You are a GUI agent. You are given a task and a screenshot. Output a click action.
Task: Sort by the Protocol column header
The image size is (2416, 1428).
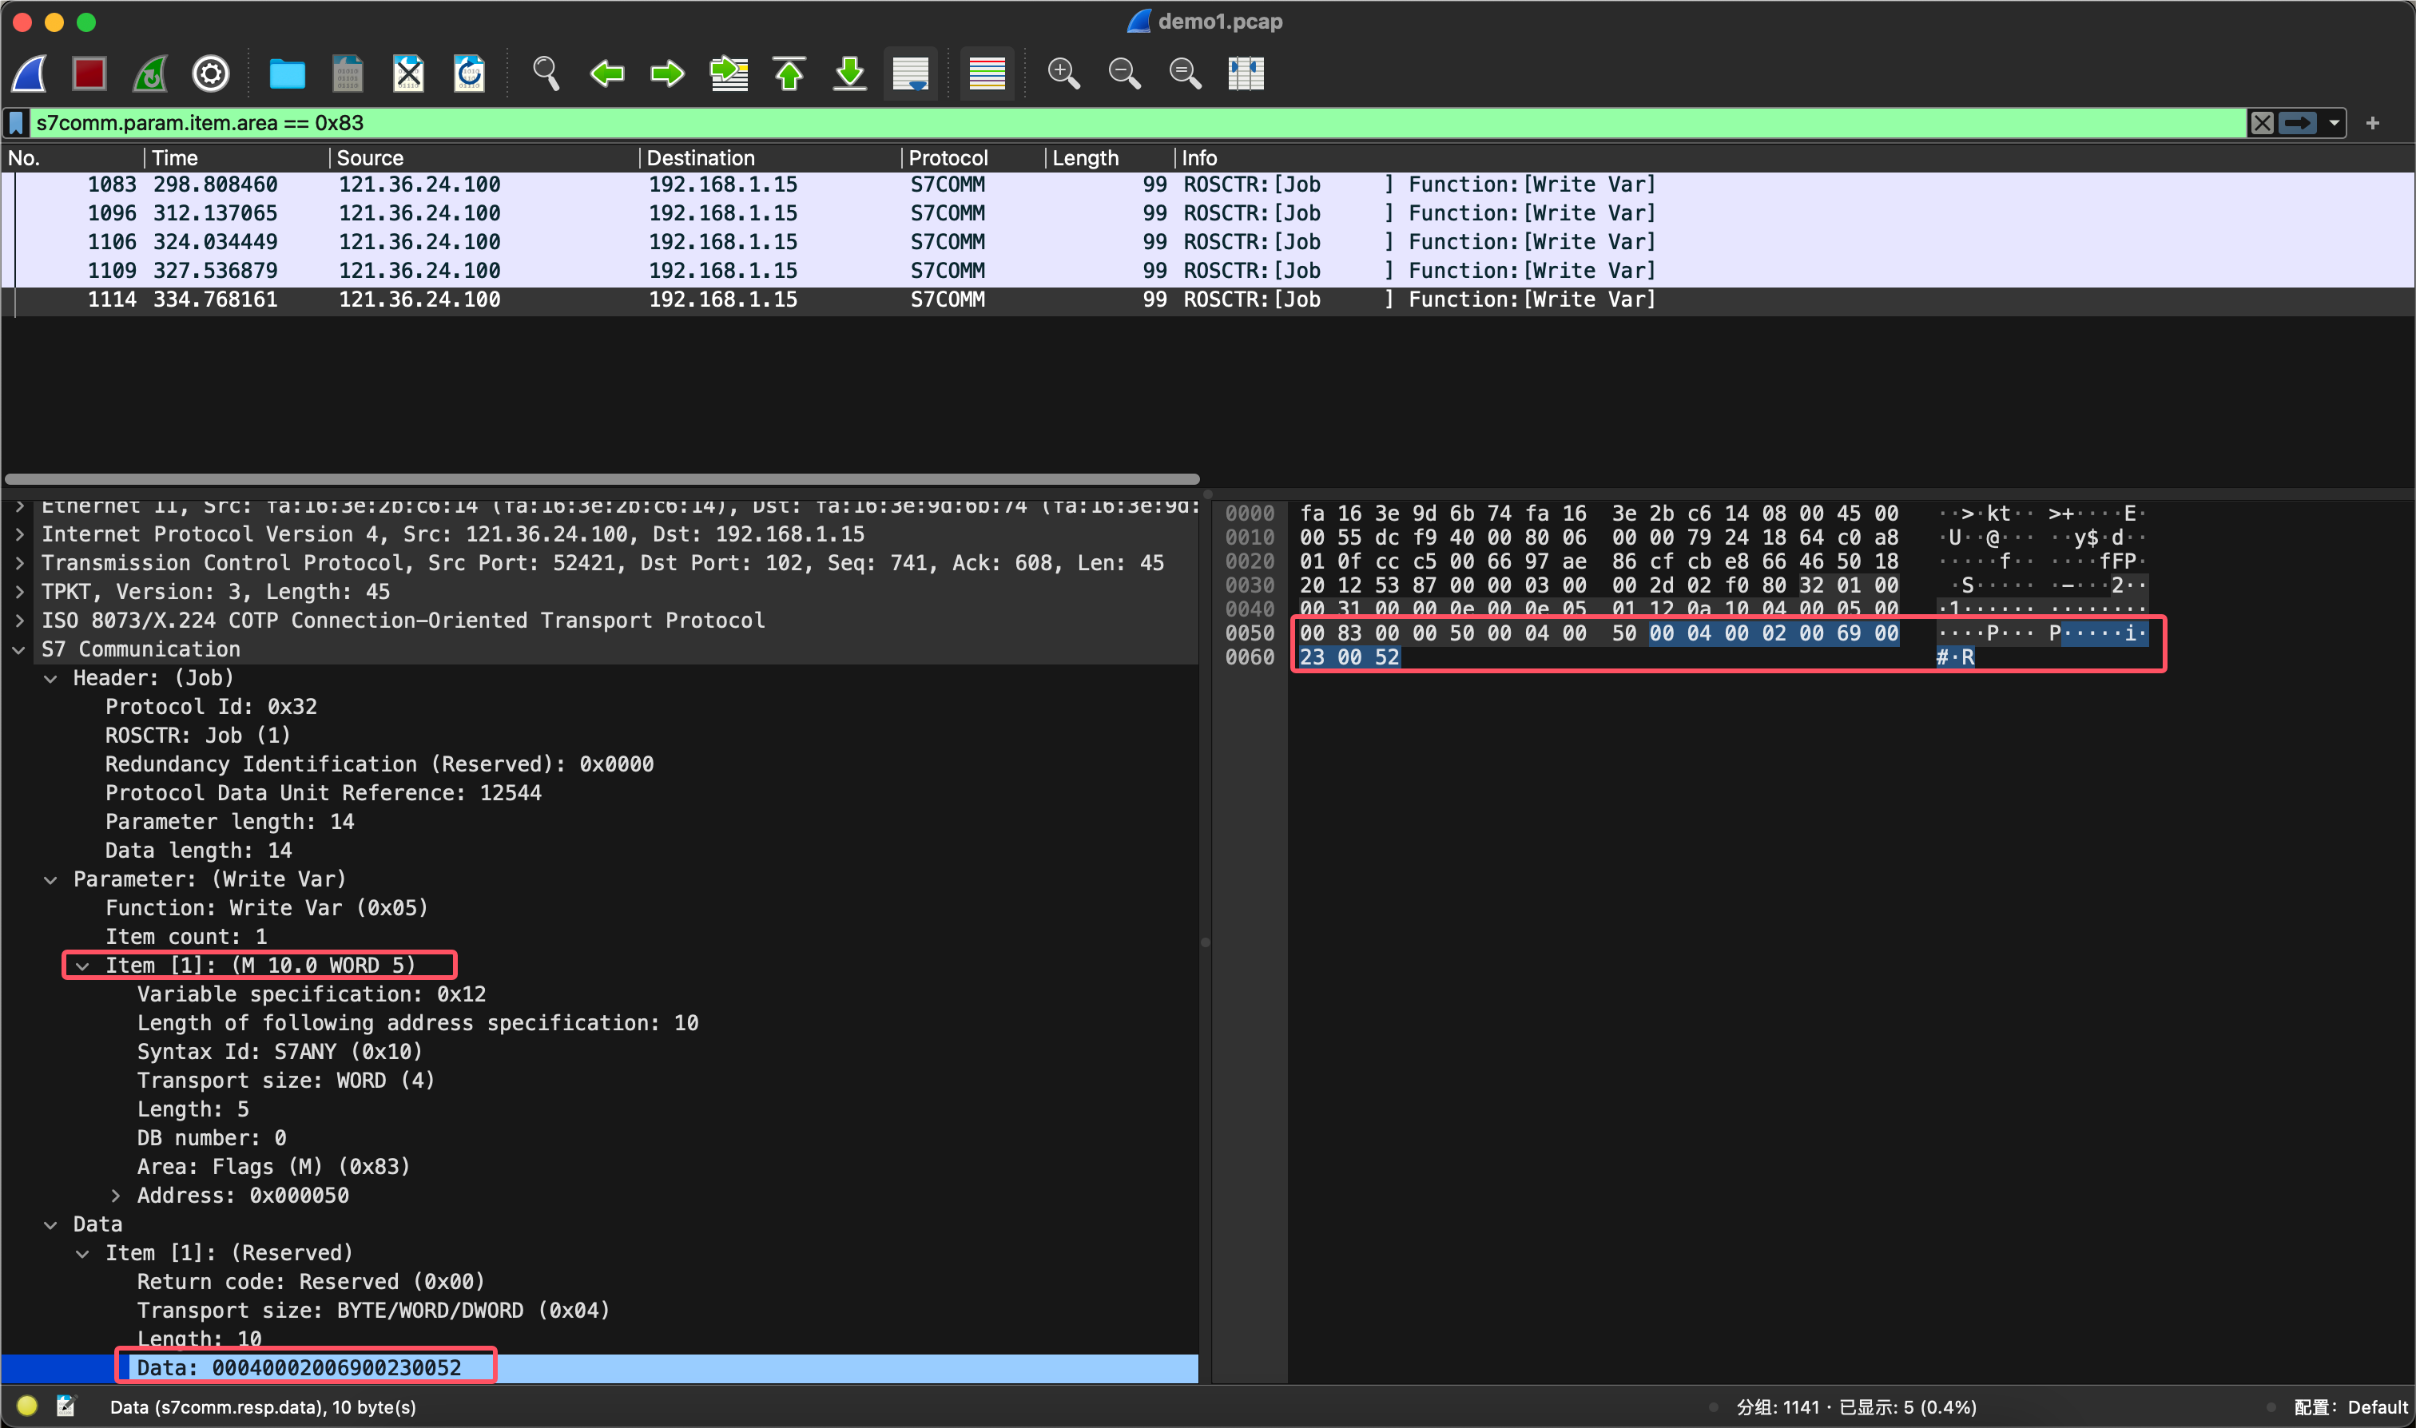click(x=973, y=158)
